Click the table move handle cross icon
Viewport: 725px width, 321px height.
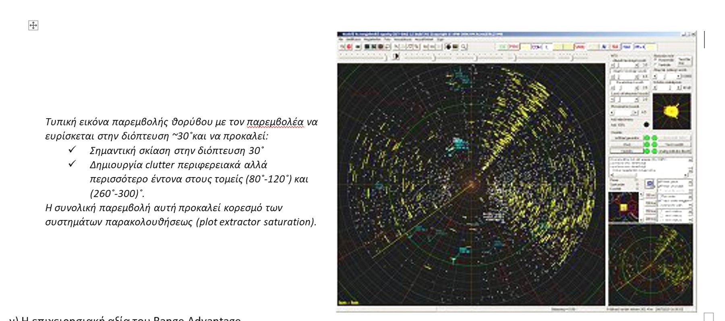(x=33, y=25)
